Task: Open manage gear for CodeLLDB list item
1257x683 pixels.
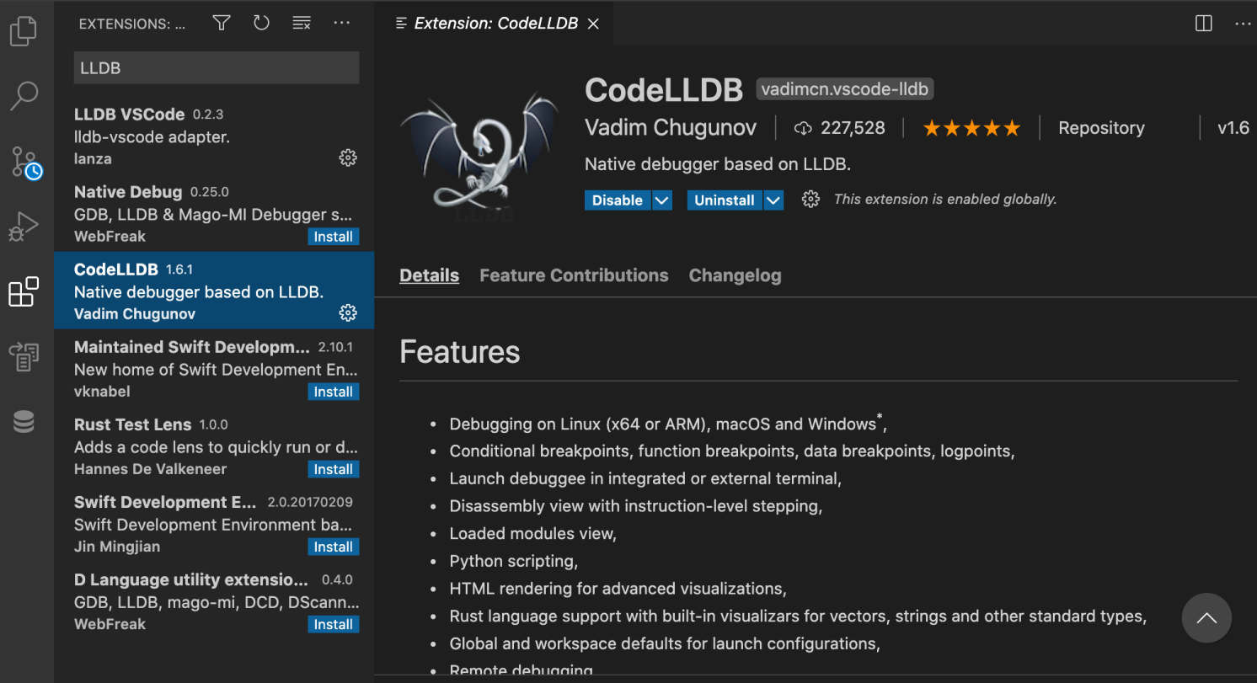Action: [348, 312]
